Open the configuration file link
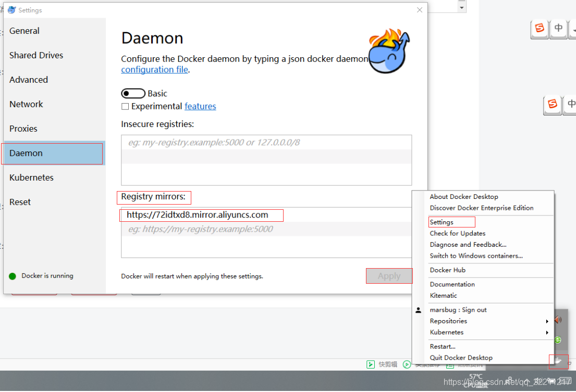The height and width of the screenshot is (392, 576). point(154,69)
